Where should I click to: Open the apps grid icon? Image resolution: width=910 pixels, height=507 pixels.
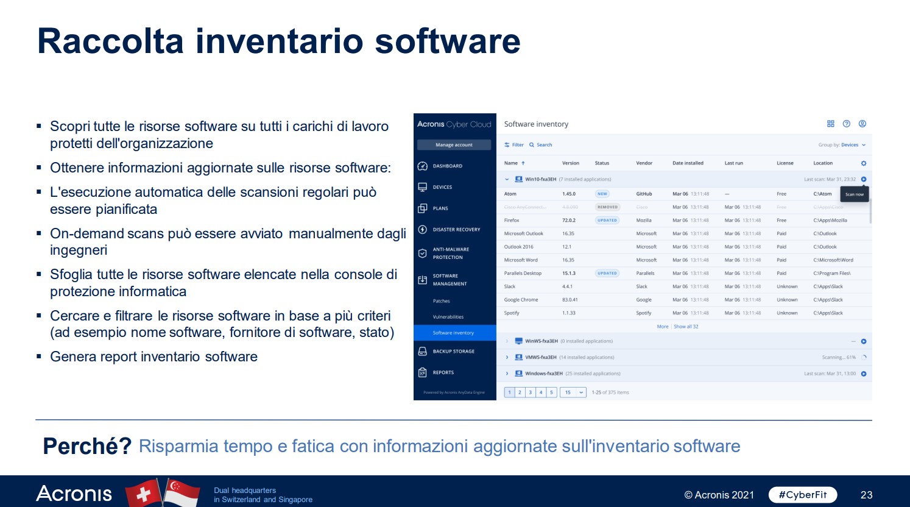[x=830, y=124]
